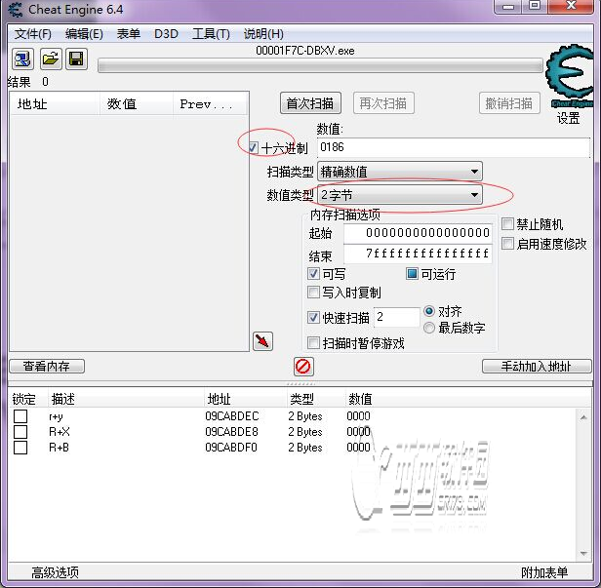Click the address list scroll down arrow

[x=583, y=554]
